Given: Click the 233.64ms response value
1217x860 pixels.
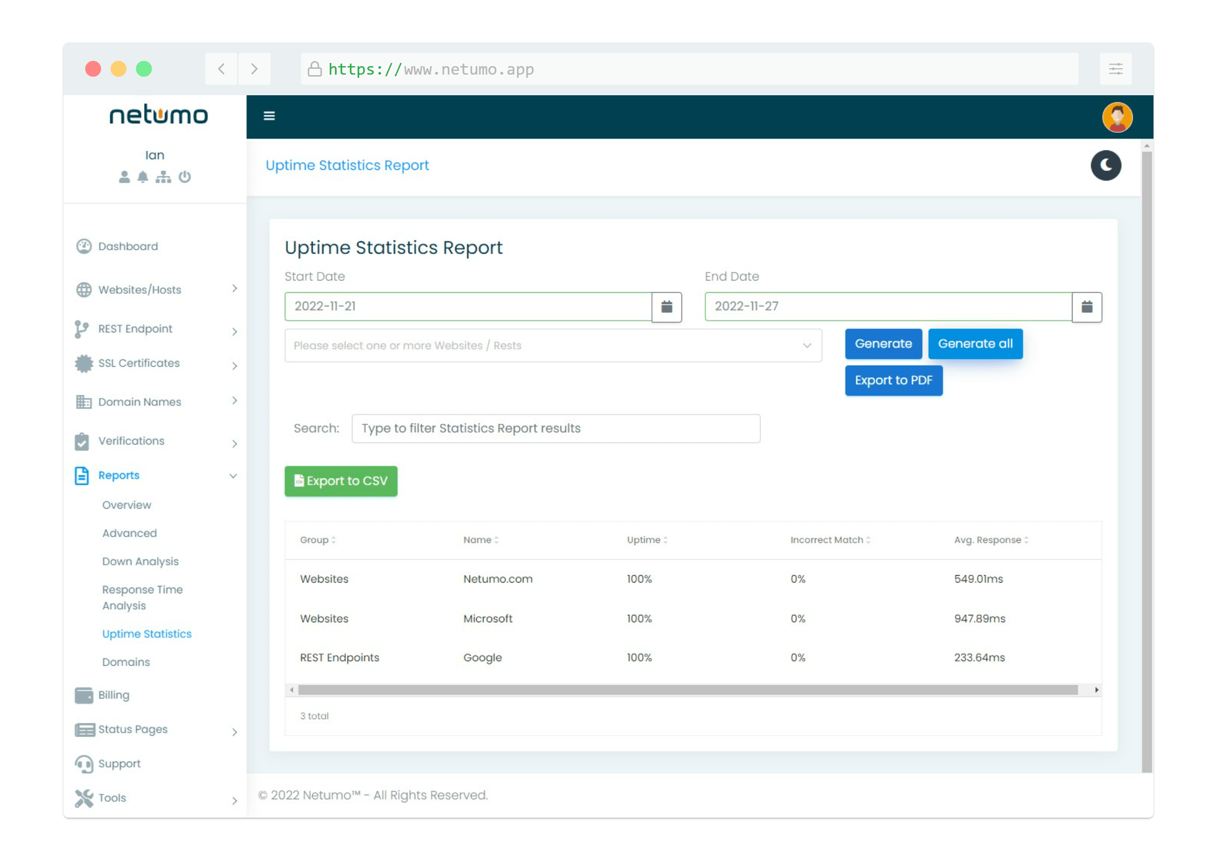Looking at the screenshot, I should [x=979, y=658].
